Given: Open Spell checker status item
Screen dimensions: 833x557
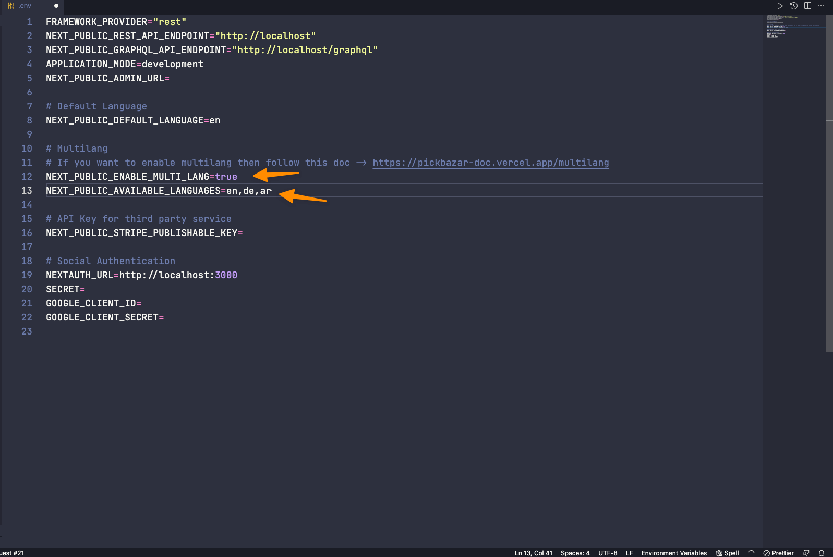Looking at the screenshot, I should point(727,553).
